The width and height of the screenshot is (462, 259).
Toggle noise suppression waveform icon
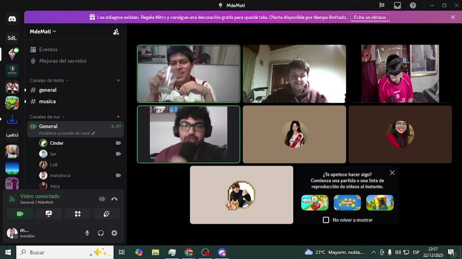(102, 199)
